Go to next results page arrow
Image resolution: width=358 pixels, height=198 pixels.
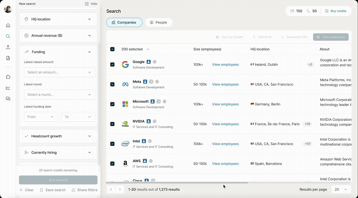pos(120,189)
